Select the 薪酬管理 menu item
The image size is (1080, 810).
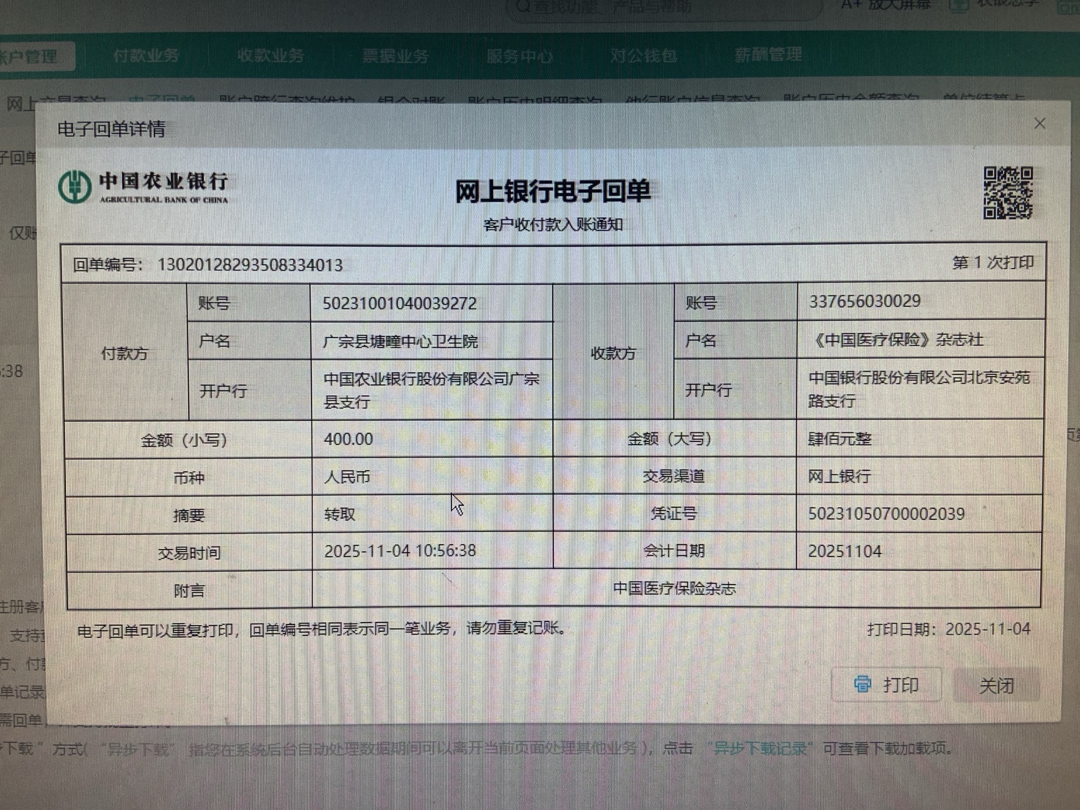768,54
